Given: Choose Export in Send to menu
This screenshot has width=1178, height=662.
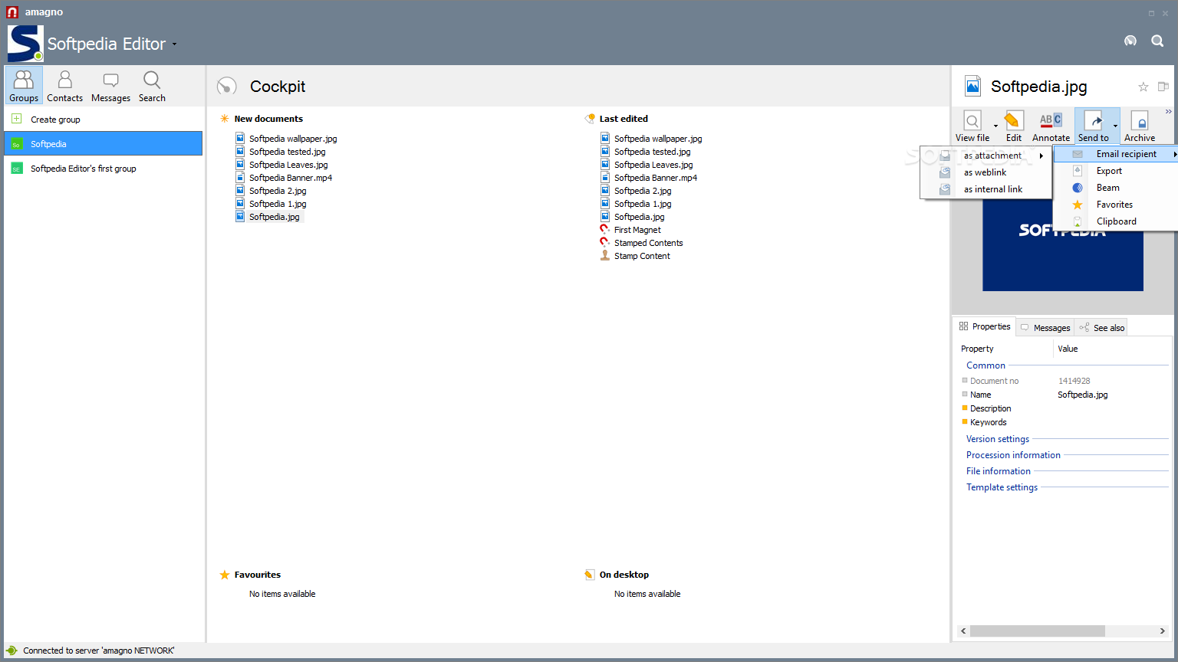Looking at the screenshot, I should click(1116, 171).
